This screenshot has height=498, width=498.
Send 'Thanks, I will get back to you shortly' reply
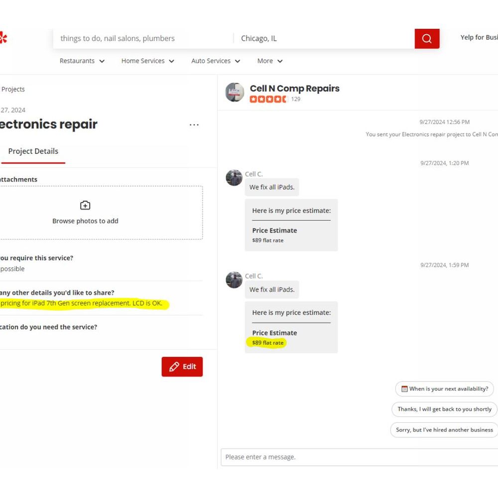point(444,409)
